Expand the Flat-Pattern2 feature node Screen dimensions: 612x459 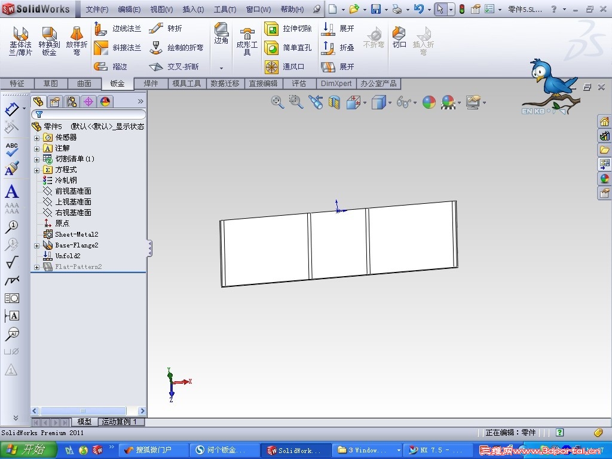coord(36,267)
